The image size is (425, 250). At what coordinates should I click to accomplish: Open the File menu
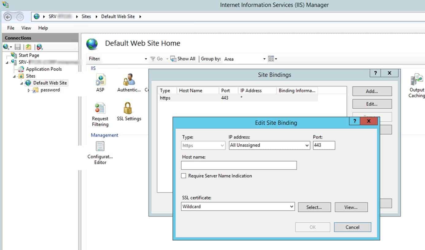point(11,28)
